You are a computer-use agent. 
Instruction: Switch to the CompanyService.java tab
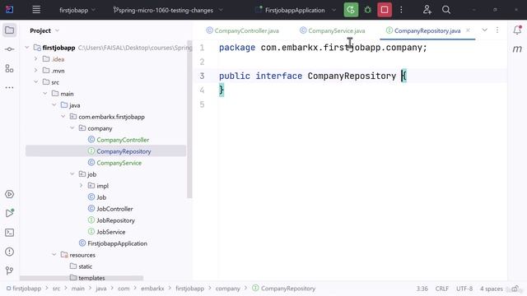[333, 30]
